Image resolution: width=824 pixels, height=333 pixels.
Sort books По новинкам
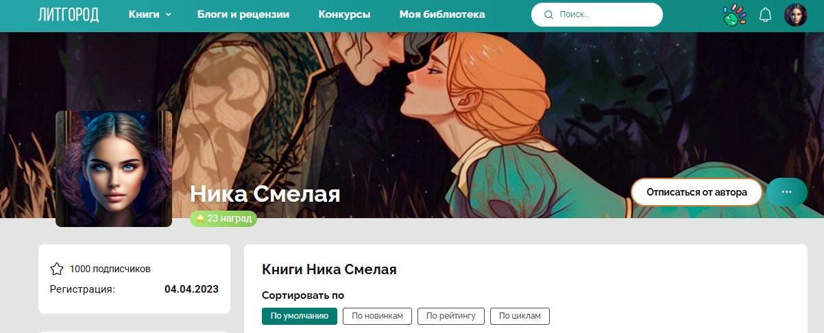tap(378, 316)
